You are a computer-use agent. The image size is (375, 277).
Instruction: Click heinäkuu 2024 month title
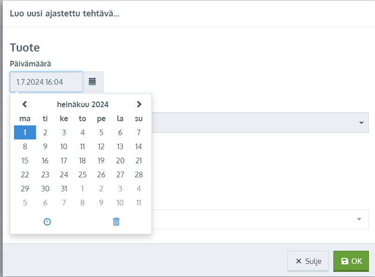82,104
